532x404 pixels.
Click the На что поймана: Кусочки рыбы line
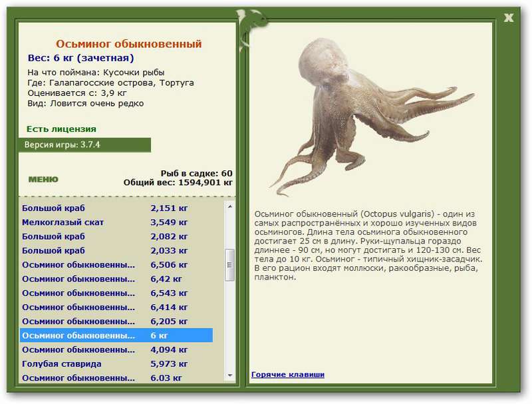click(96, 73)
